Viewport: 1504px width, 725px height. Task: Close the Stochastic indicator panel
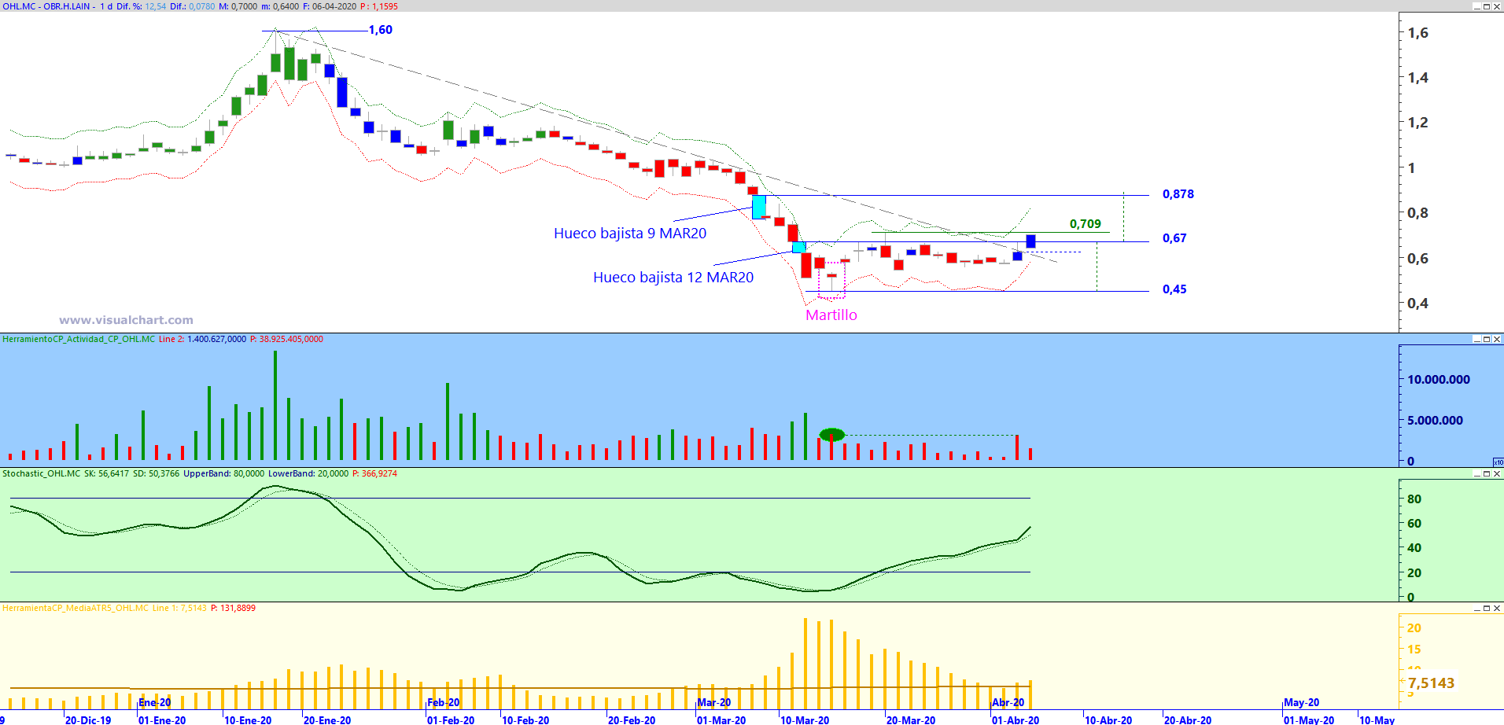1497,473
